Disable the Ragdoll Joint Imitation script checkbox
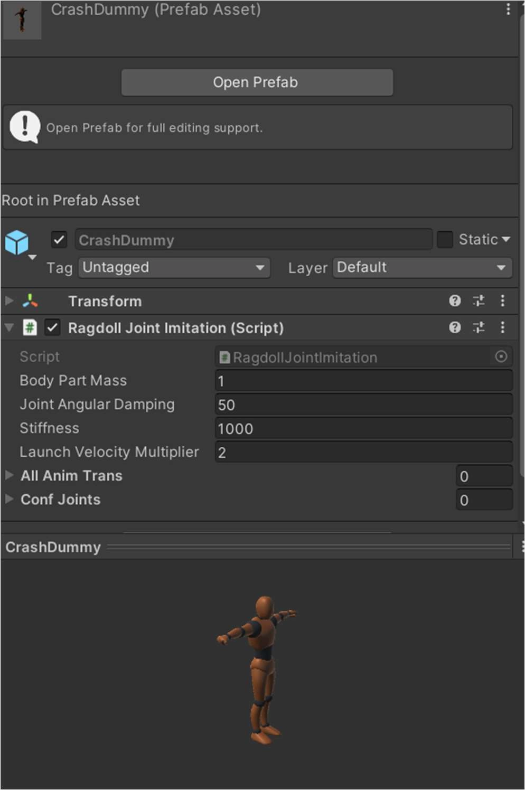 pyautogui.click(x=52, y=328)
